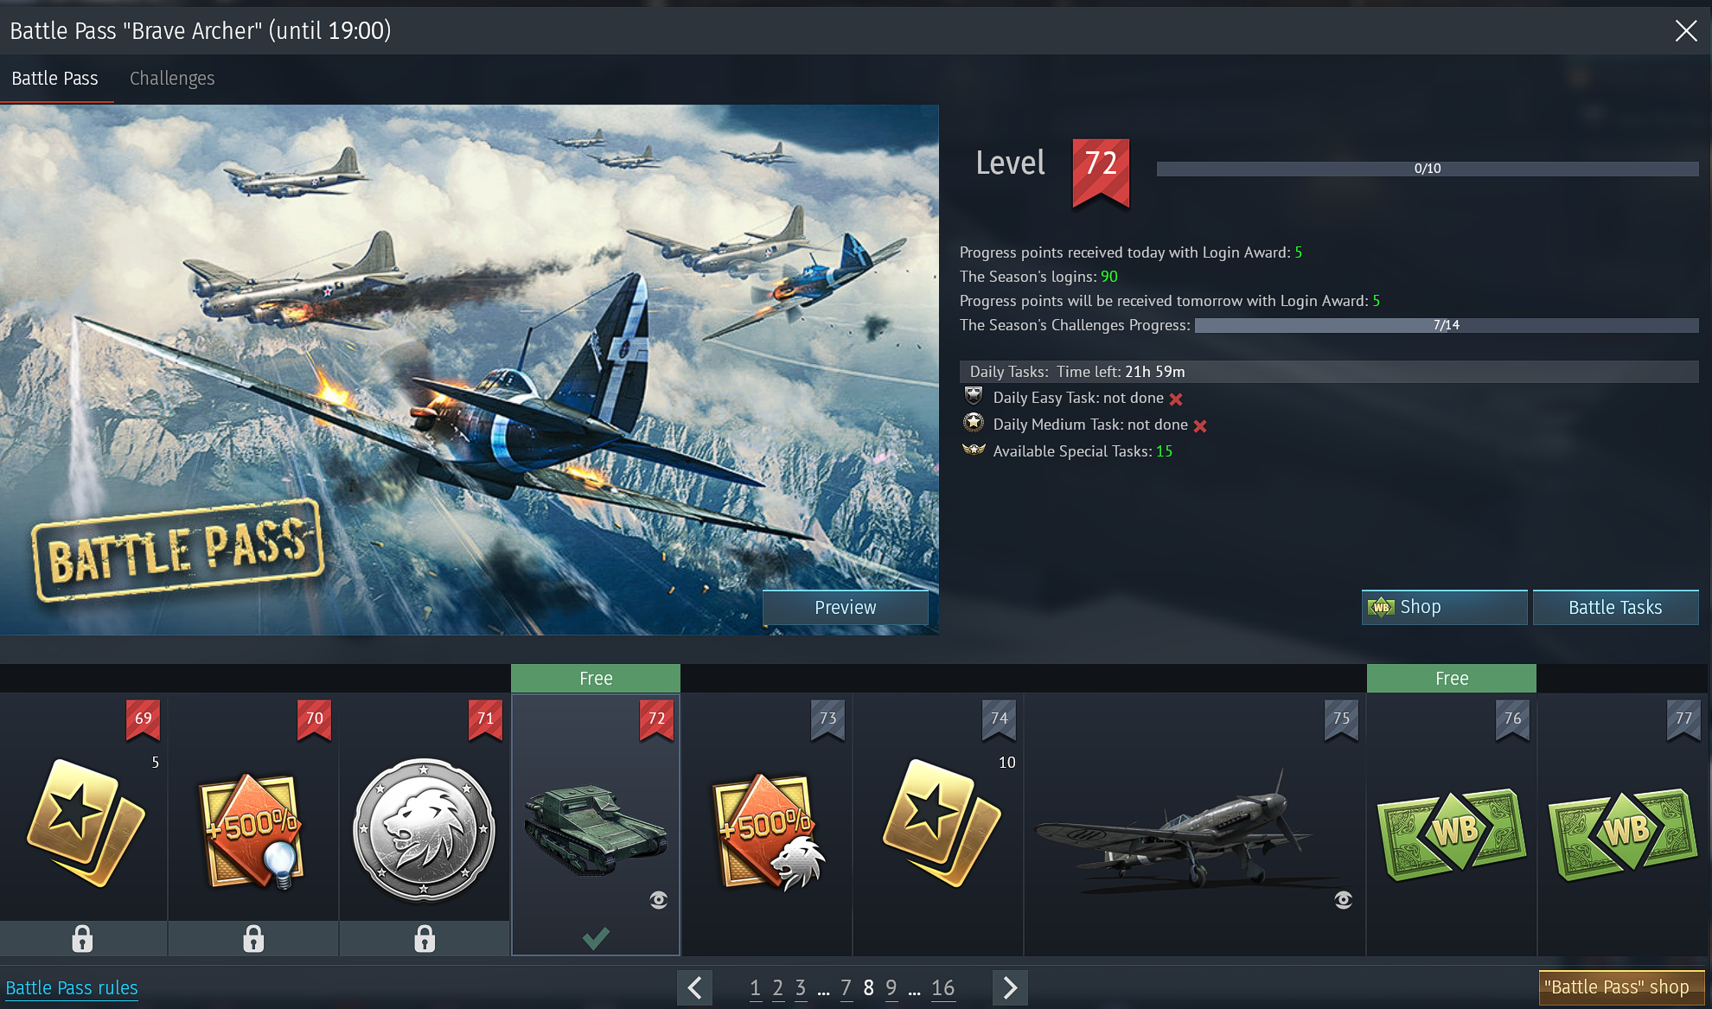Jump to rewards page 16
Viewport: 1712px width, 1009px height.
click(x=942, y=987)
